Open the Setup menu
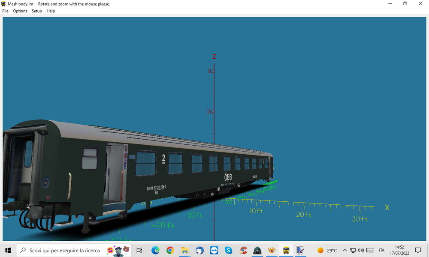The image size is (429, 257). (36, 11)
